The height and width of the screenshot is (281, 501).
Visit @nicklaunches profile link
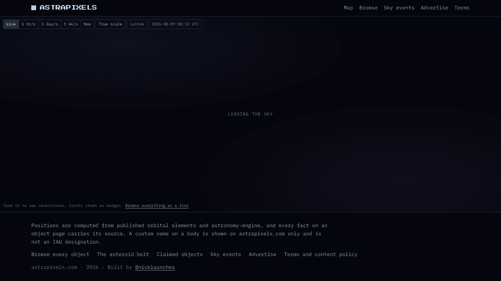pos(155,267)
